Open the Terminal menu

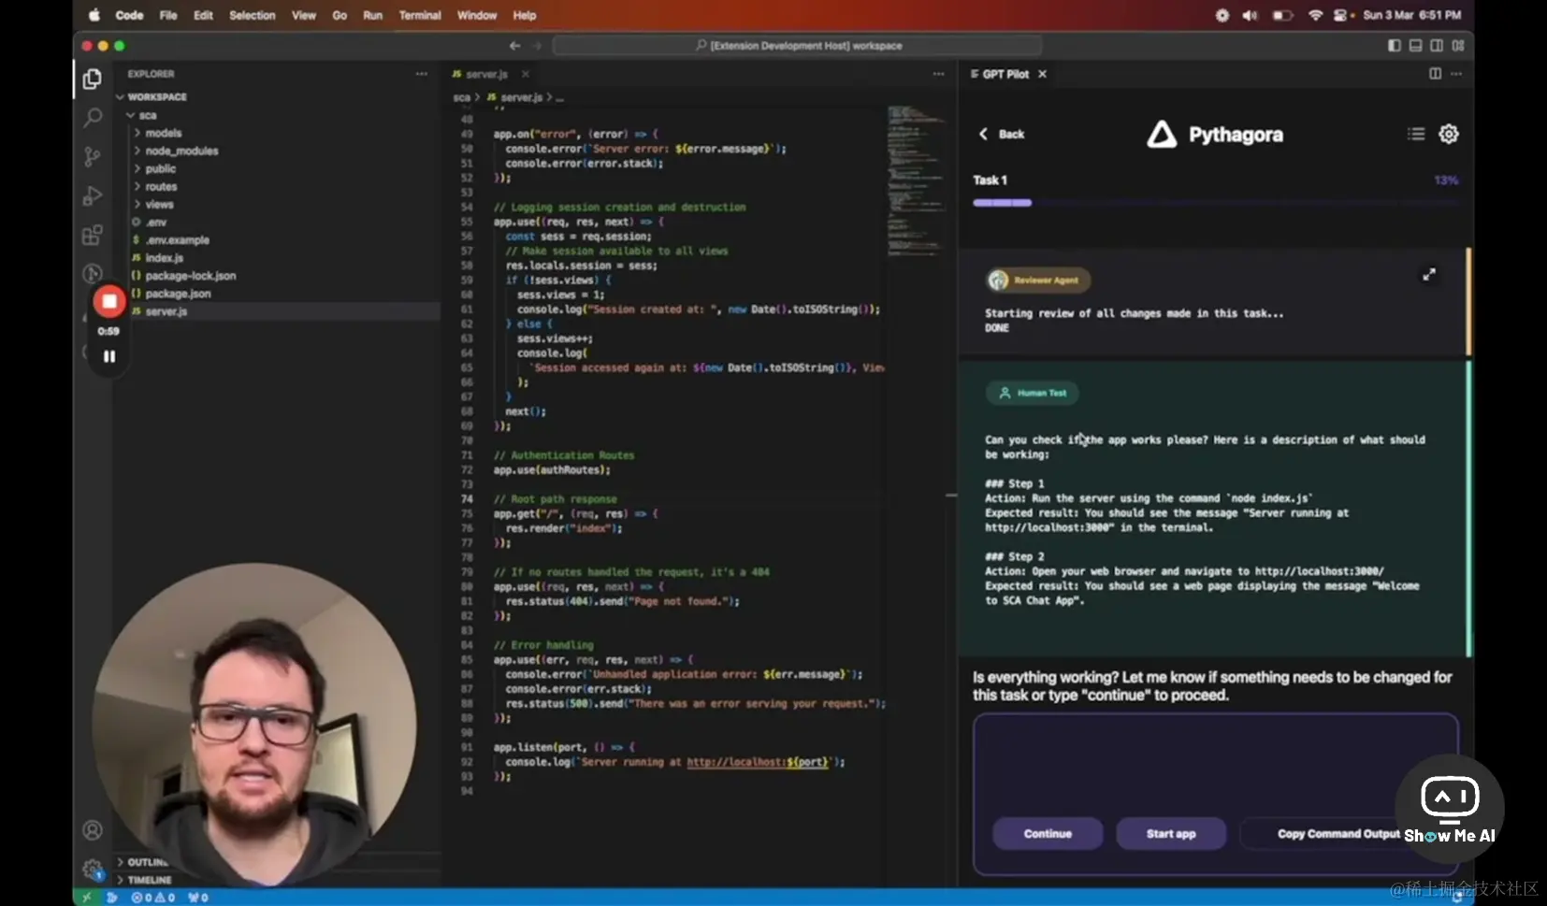420,15
